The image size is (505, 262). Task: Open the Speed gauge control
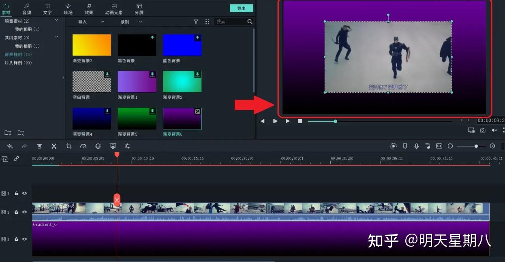coord(83,146)
